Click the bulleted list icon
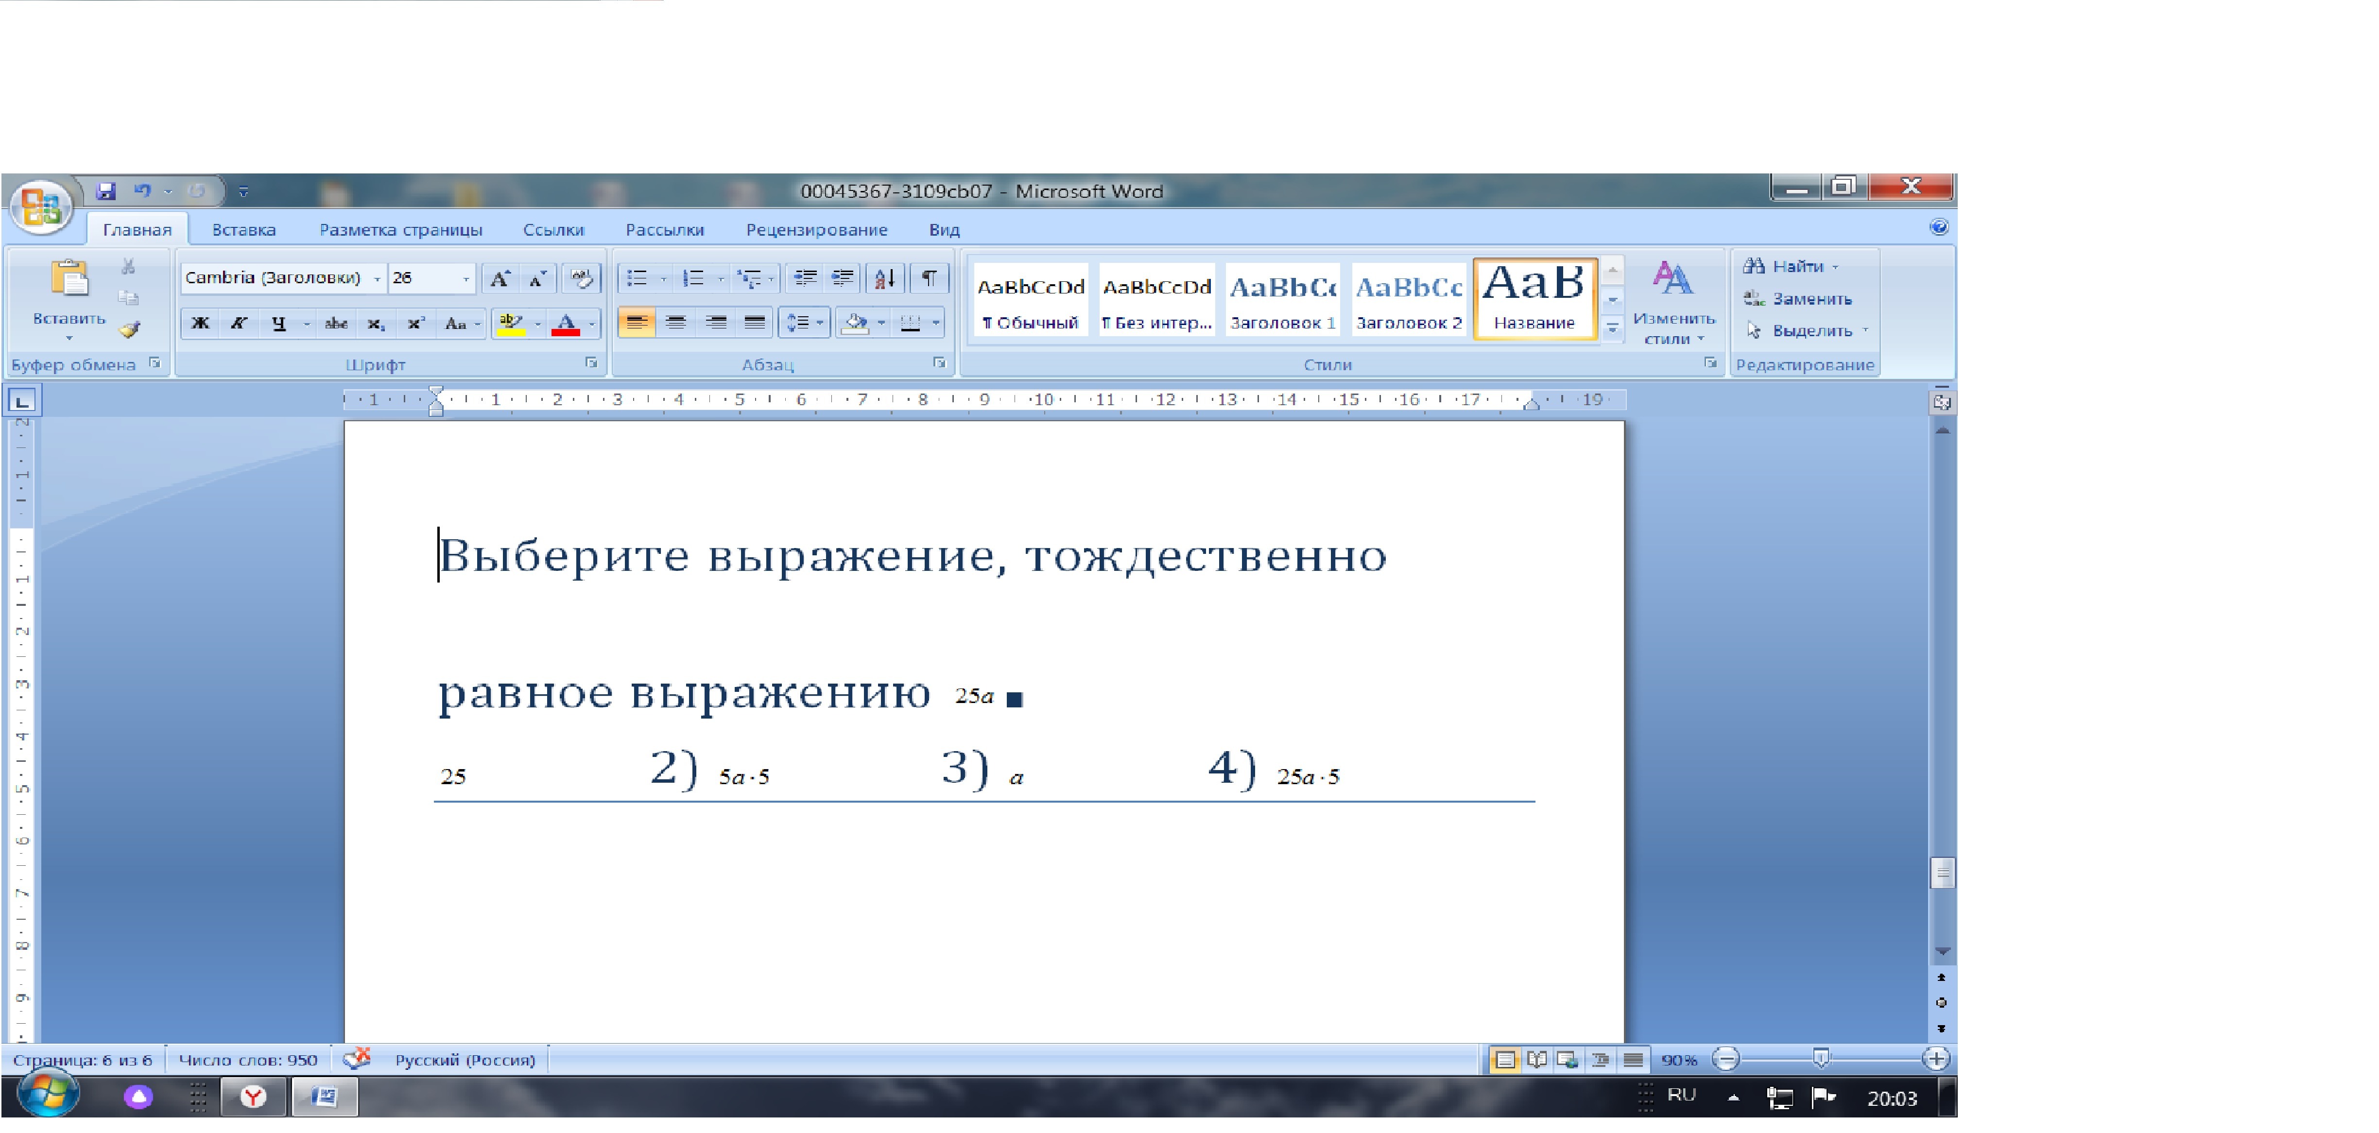This screenshot has height=1133, width=2379. [x=637, y=278]
